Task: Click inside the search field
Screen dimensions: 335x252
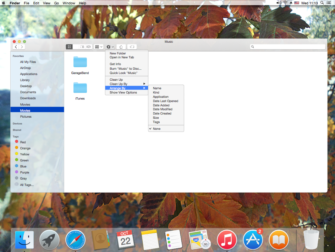Action: [287, 47]
